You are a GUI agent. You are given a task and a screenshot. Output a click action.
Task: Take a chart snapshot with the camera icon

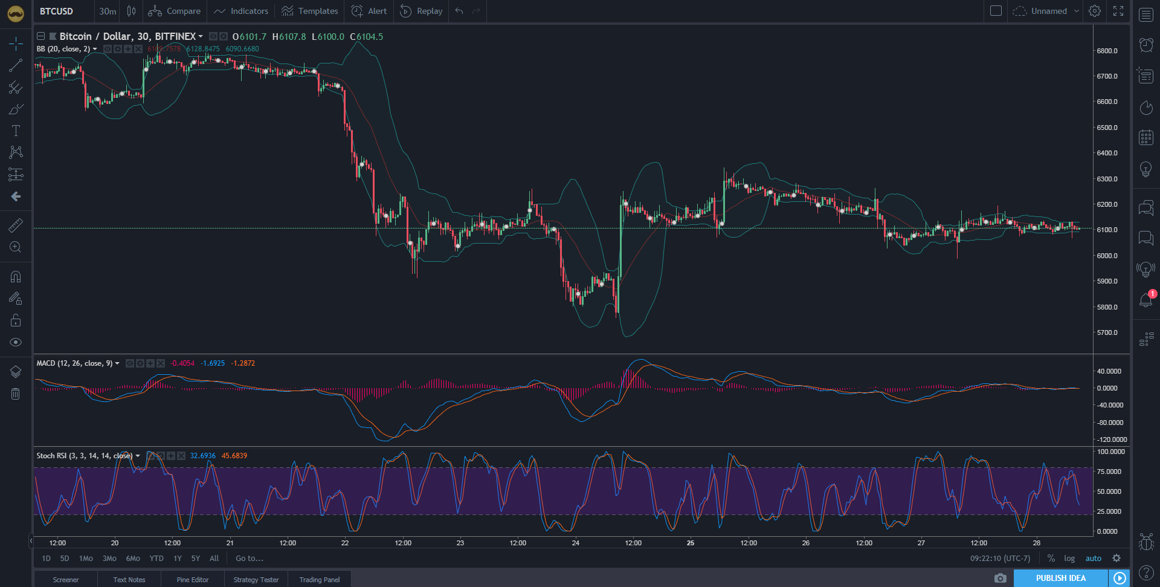tap(1000, 579)
